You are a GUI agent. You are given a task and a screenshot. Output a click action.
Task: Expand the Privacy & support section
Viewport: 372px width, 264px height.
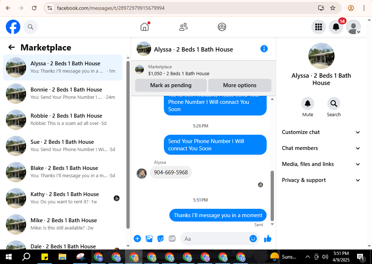(x=321, y=180)
